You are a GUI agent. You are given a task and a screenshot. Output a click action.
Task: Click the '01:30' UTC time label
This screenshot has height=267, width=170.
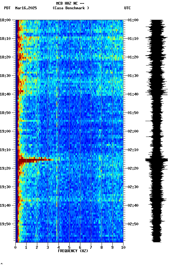pos(133,76)
